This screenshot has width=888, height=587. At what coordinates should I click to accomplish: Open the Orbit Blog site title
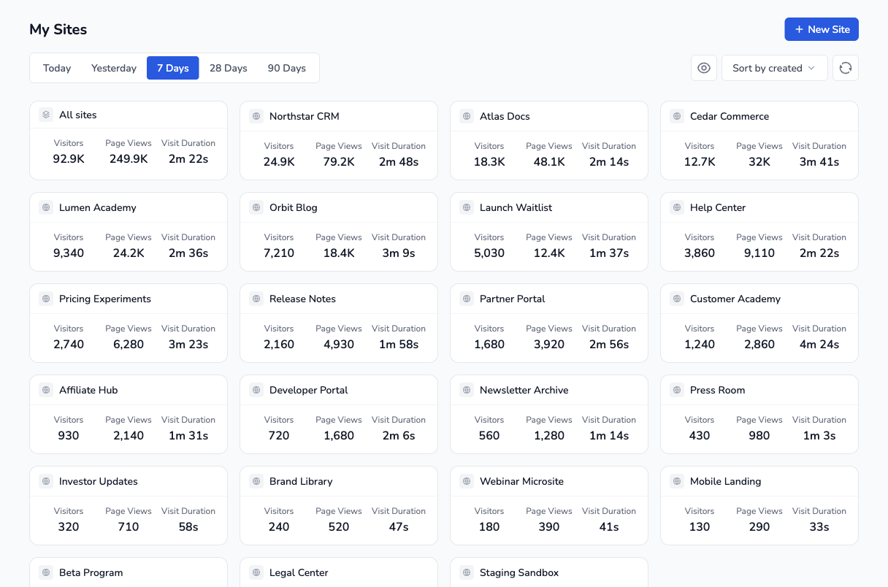pyautogui.click(x=294, y=207)
